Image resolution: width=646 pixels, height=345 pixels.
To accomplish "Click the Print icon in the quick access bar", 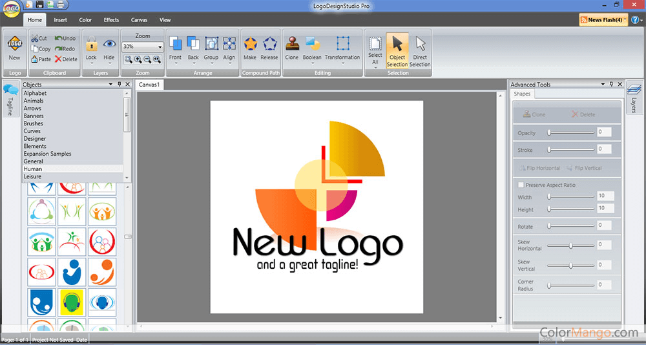I will 60,5.
